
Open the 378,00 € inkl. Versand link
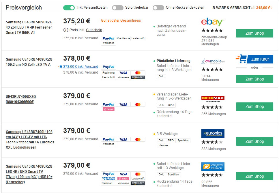[80, 67]
